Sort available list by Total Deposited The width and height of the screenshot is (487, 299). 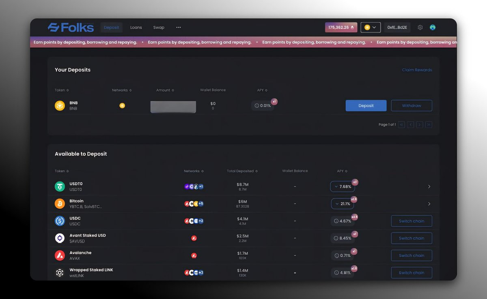coord(242,171)
